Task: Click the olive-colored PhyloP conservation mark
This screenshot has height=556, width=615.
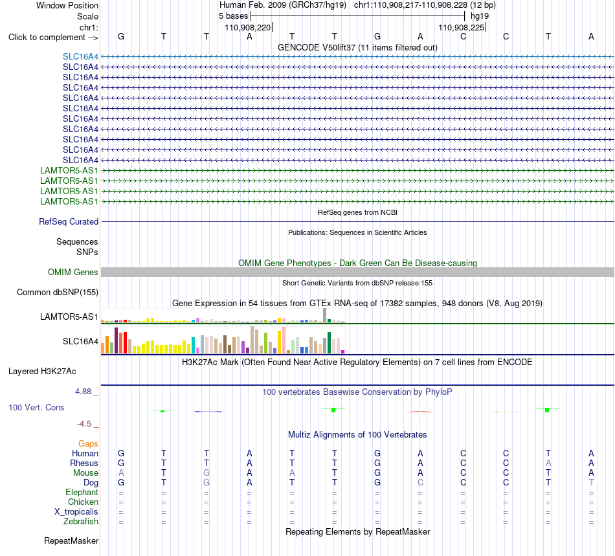Action: (506, 412)
